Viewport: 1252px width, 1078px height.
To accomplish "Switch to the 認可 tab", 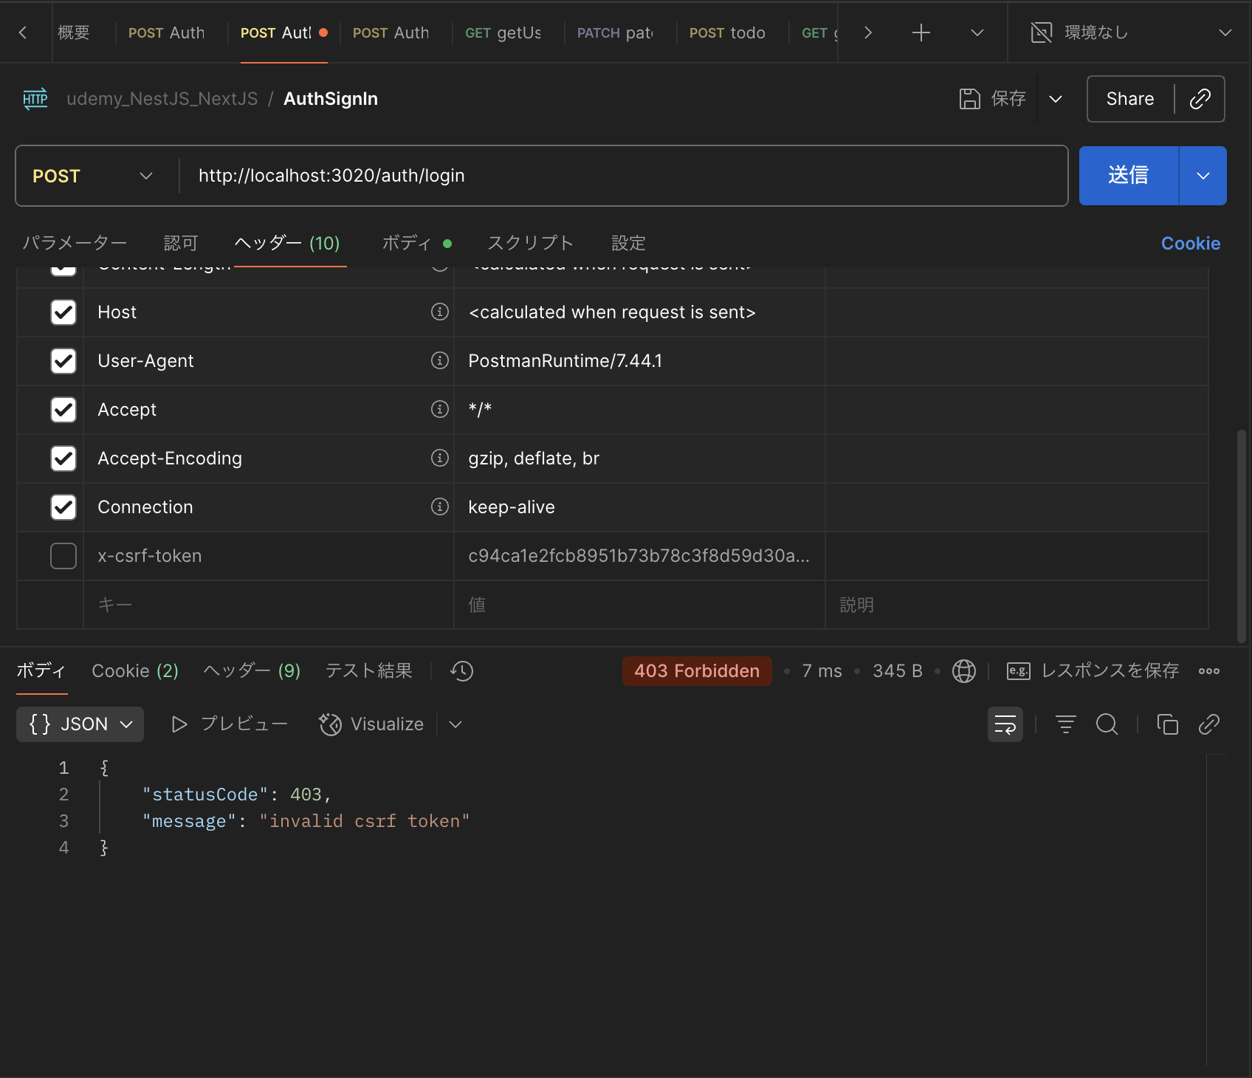I will 181,243.
